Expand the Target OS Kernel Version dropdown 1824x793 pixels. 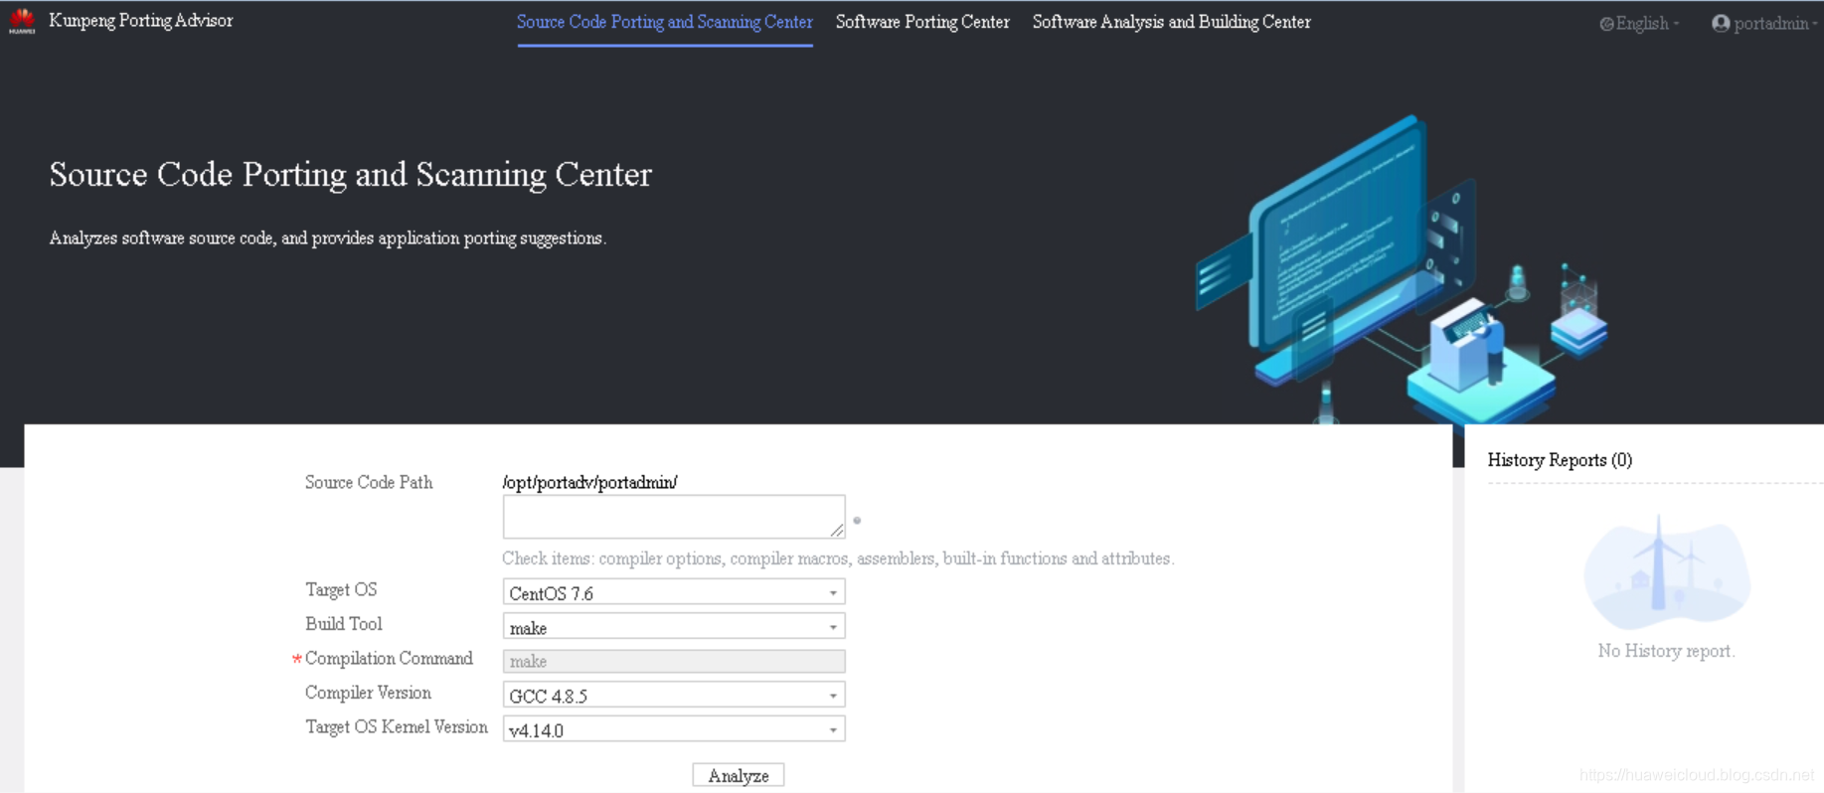[674, 729]
